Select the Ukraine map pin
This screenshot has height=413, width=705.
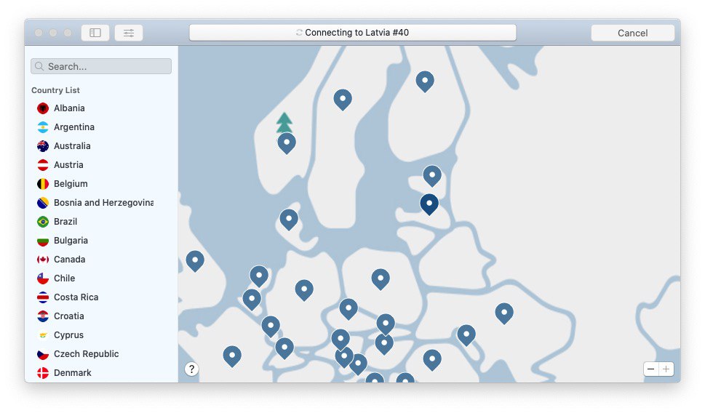coord(504,313)
